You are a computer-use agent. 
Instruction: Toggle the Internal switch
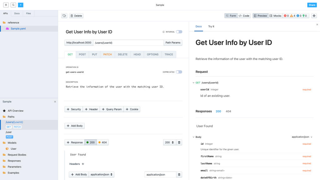[x=179, y=32]
